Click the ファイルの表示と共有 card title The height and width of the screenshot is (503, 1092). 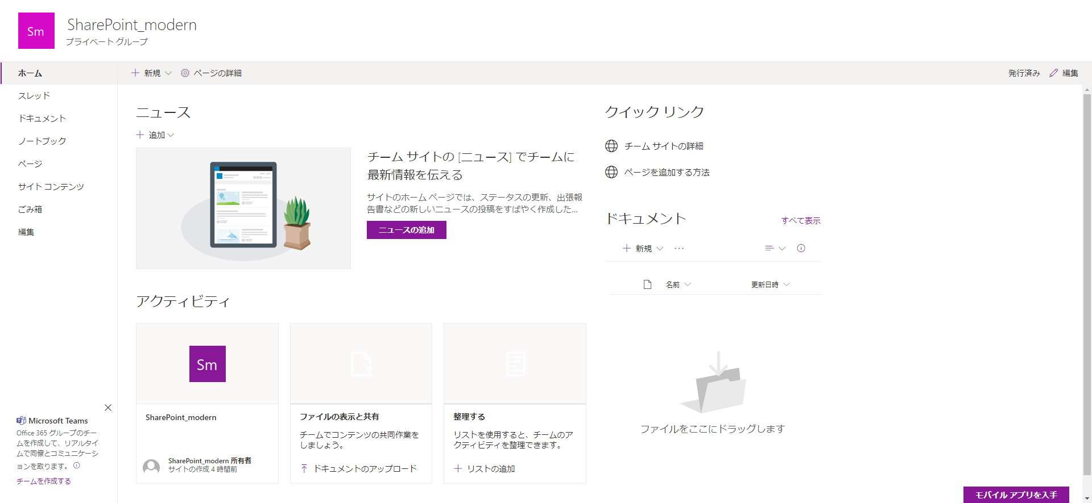(x=340, y=417)
